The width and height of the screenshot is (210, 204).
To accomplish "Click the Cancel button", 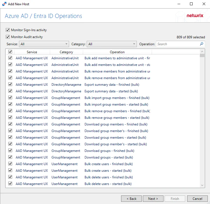I will click(197, 199).
